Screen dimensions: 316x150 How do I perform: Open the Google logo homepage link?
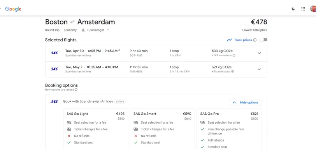click(x=13, y=9)
